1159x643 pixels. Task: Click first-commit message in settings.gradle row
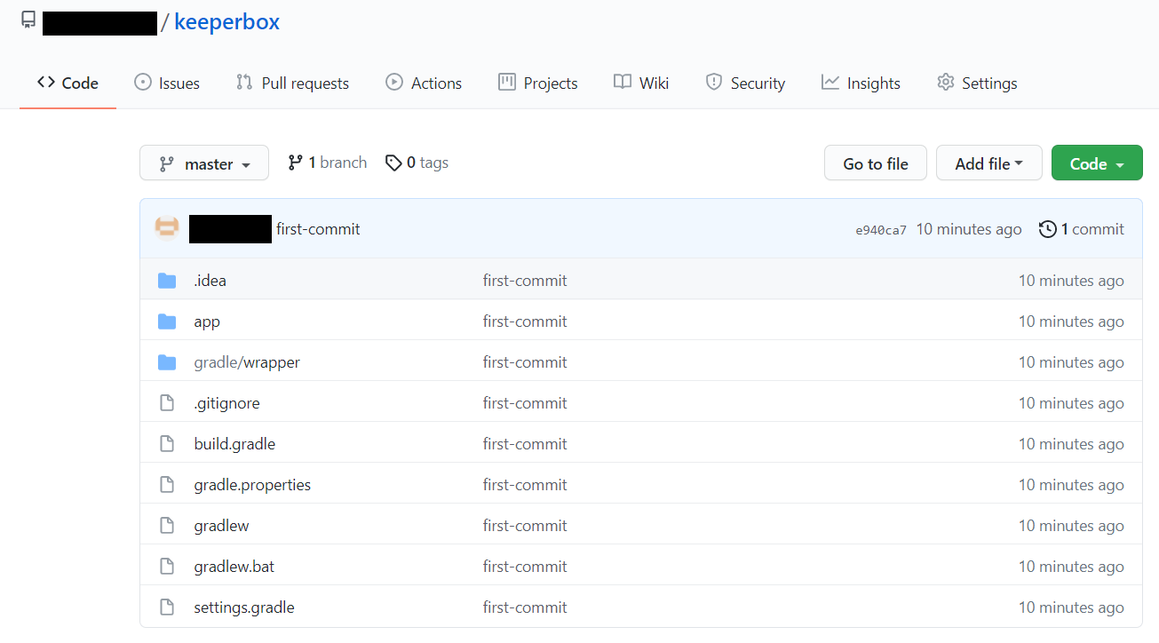click(525, 607)
